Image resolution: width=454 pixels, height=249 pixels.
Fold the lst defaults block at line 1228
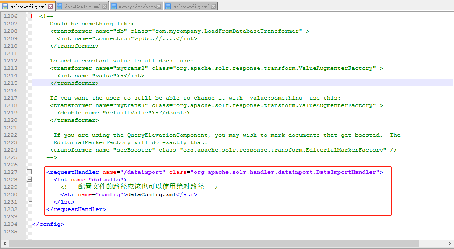[x=29, y=180]
